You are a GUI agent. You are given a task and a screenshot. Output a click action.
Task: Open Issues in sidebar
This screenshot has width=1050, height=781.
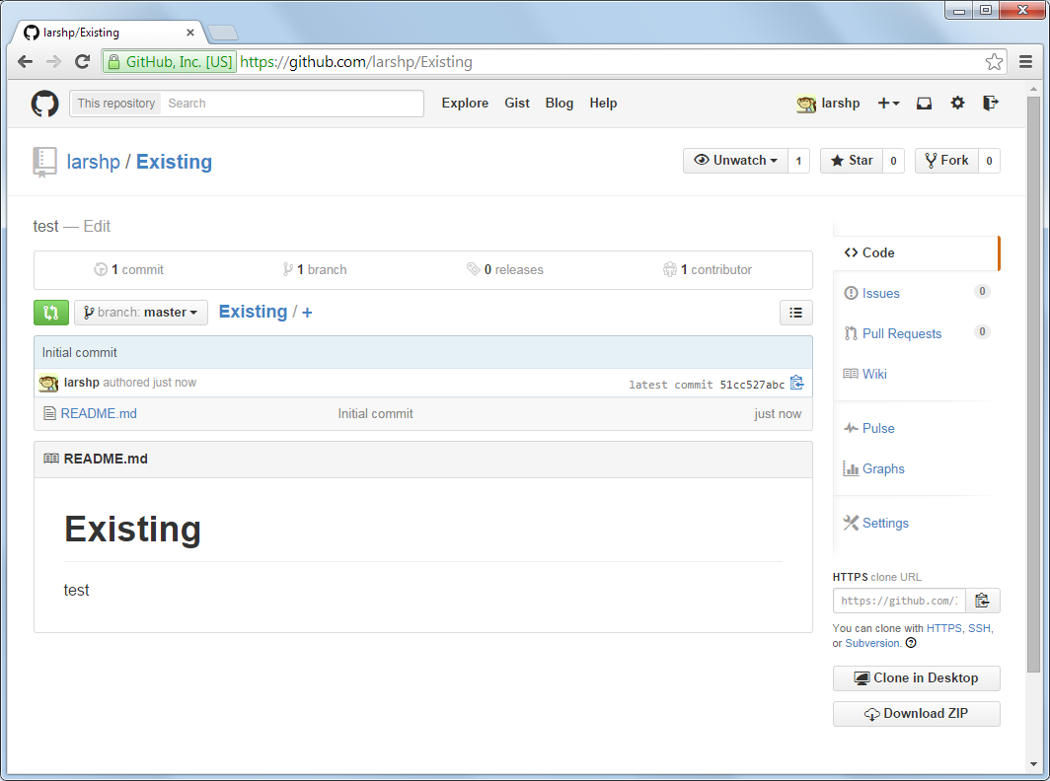880,293
